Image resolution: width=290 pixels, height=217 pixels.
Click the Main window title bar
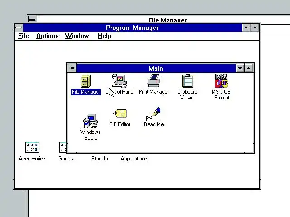156,68
